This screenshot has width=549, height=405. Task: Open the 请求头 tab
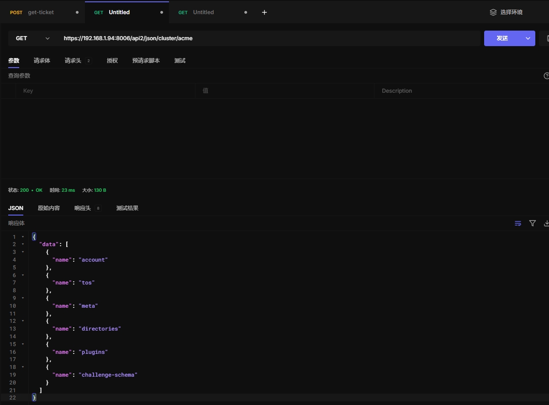tap(73, 61)
